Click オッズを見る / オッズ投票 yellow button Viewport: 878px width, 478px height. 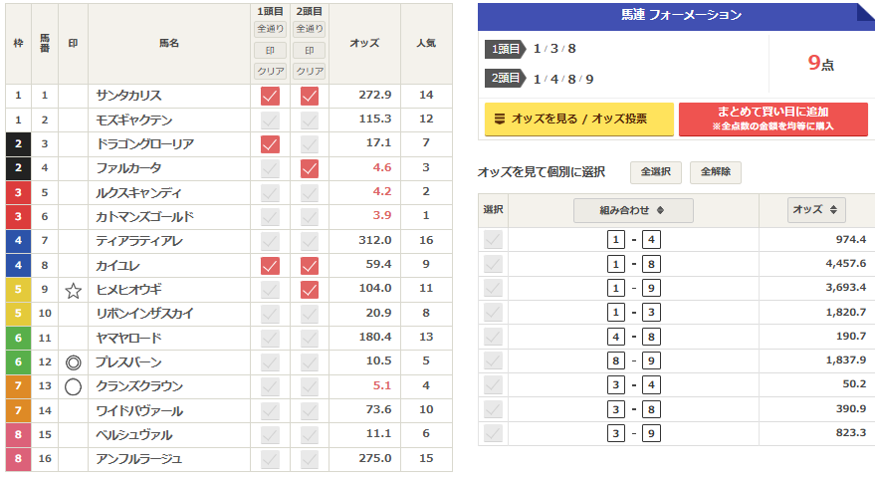click(578, 119)
